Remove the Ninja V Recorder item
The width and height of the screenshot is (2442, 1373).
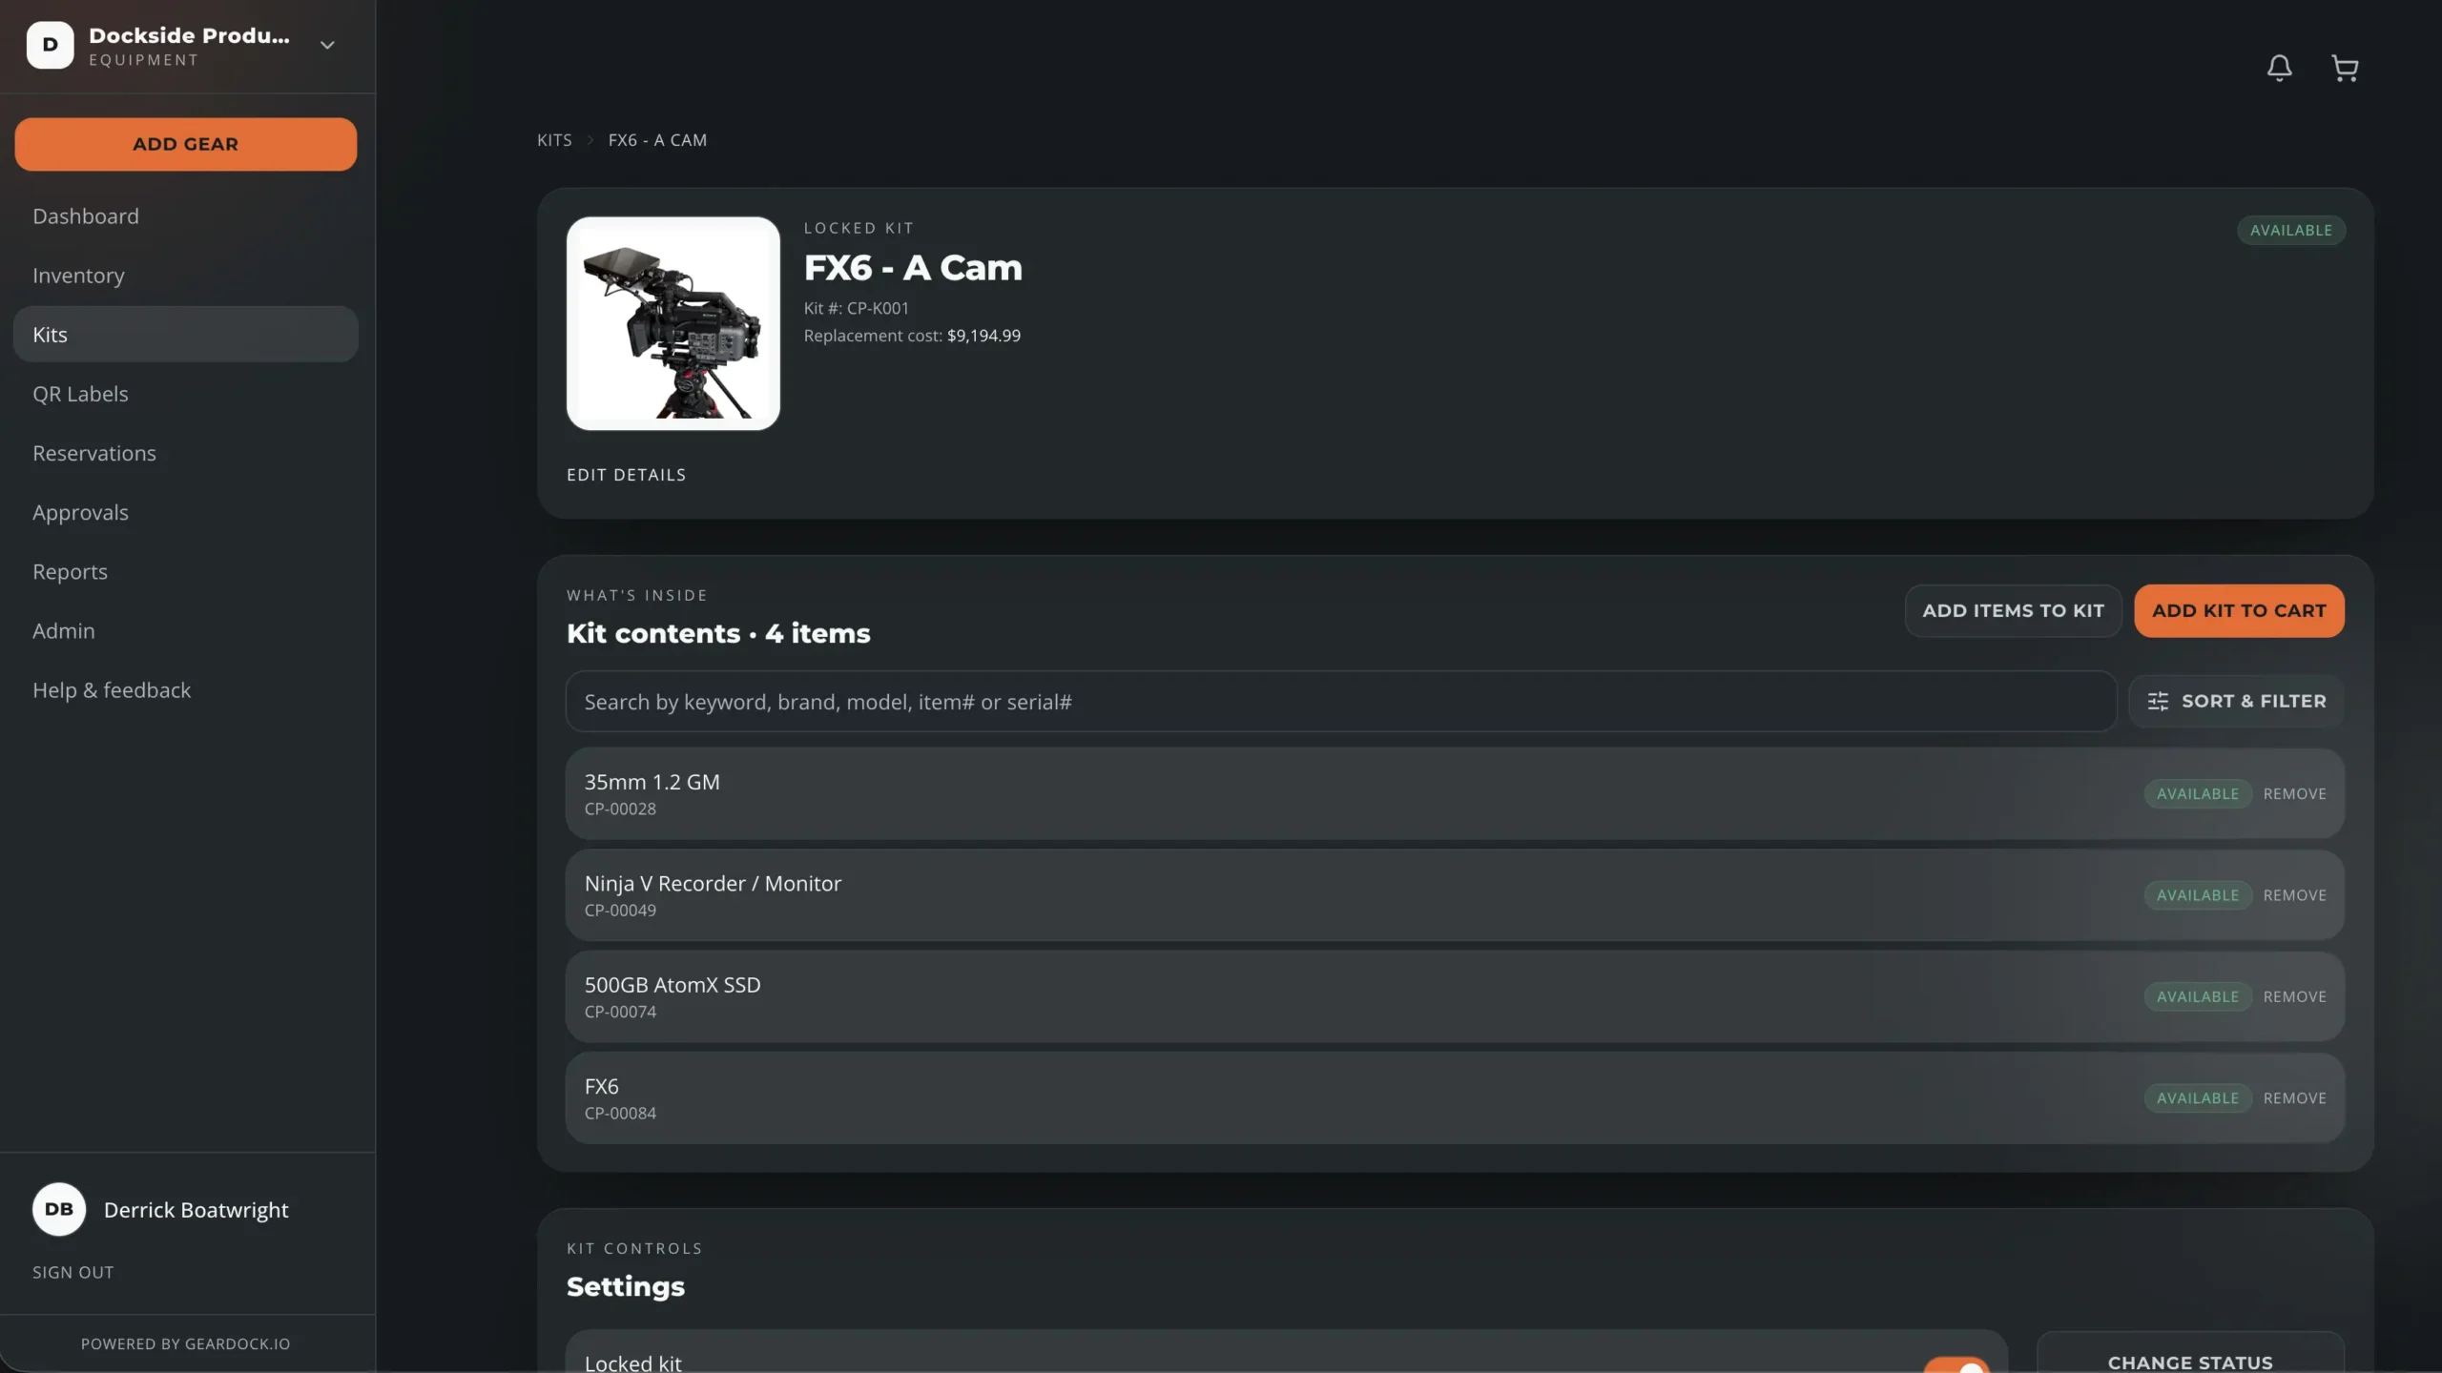tap(2294, 895)
